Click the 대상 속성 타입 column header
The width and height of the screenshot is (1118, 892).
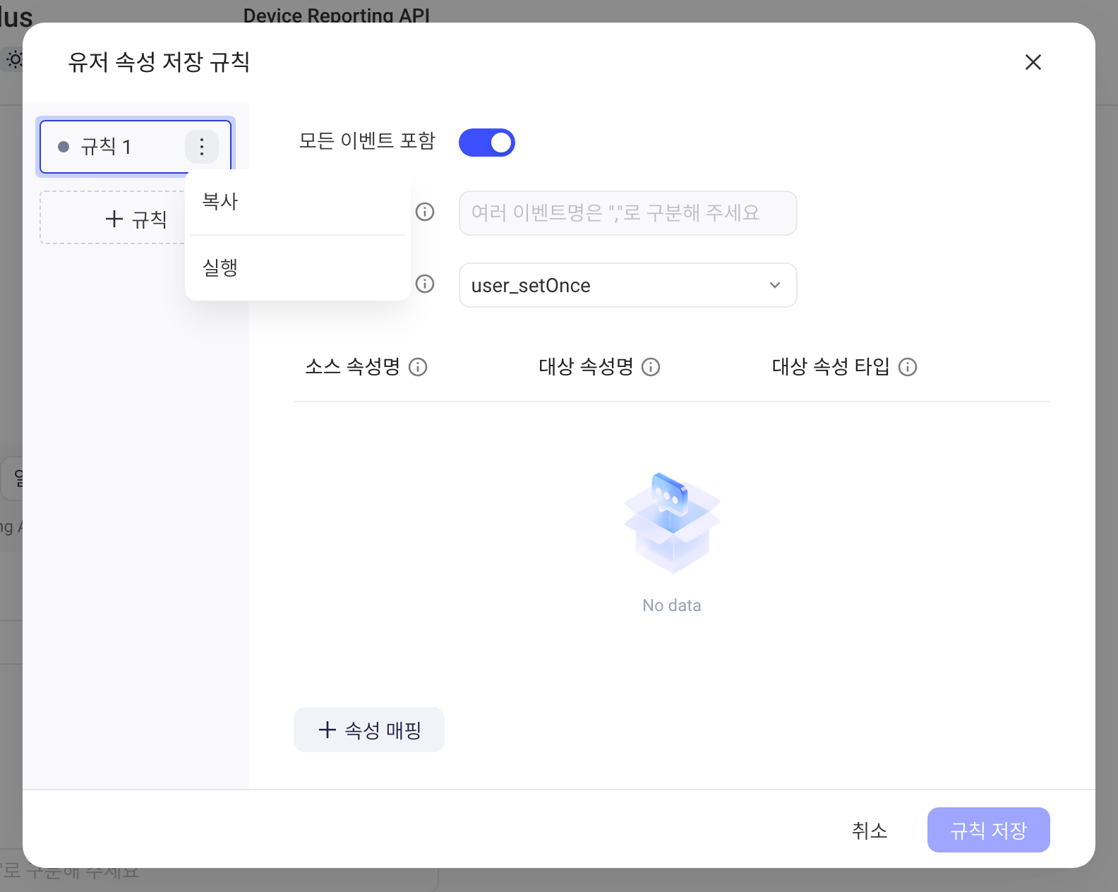[831, 367]
